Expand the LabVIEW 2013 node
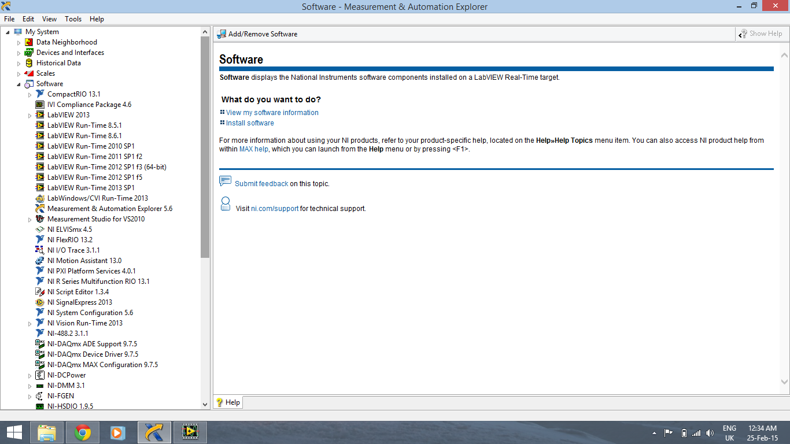 (29, 116)
